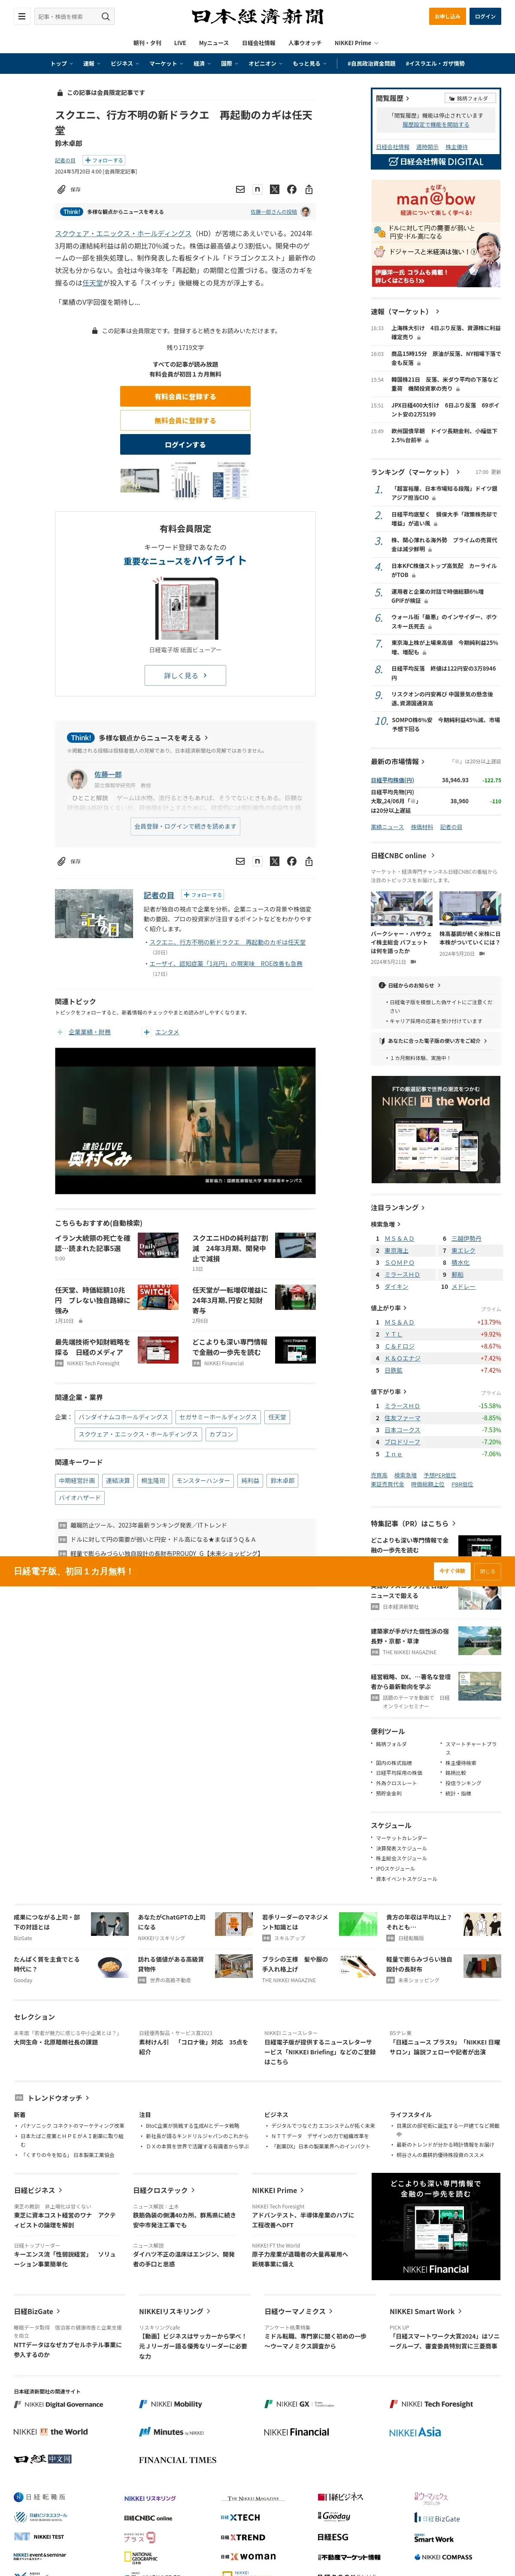Expand 速報 navigation dropdown

(91, 64)
